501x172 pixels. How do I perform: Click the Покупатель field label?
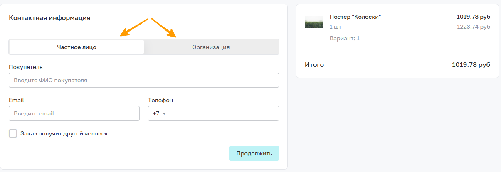pos(26,67)
